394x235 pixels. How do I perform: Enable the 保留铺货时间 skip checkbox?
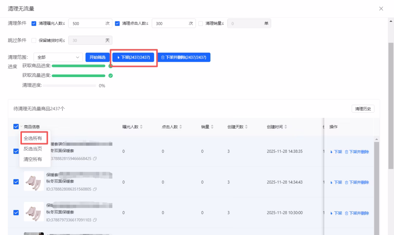[34, 40]
